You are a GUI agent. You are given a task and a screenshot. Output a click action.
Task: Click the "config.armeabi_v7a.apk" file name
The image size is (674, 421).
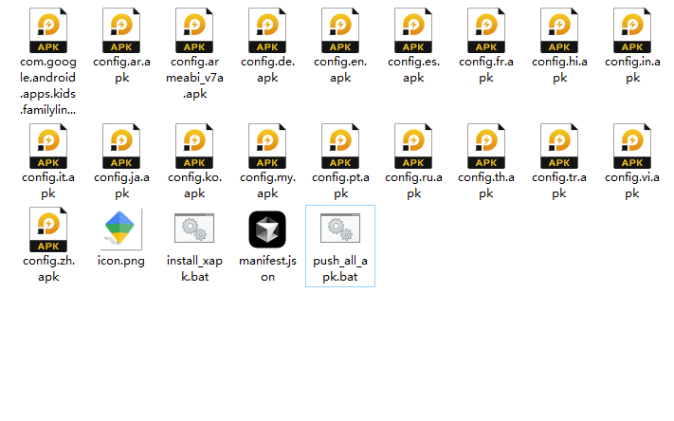pyautogui.click(x=194, y=78)
